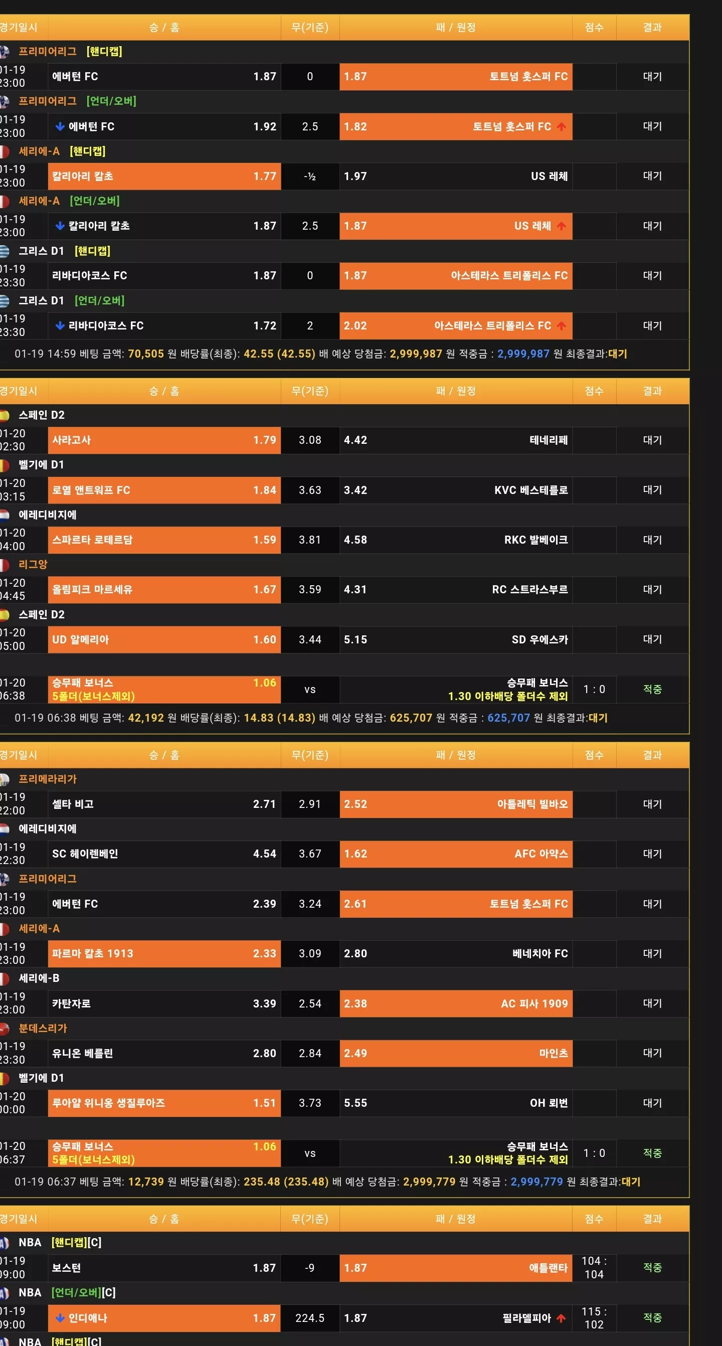Image resolution: width=722 pixels, height=1346 pixels.
Task: Select the 파르마 칼초 1913 2.33 home pick
Action: pos(164,954)
